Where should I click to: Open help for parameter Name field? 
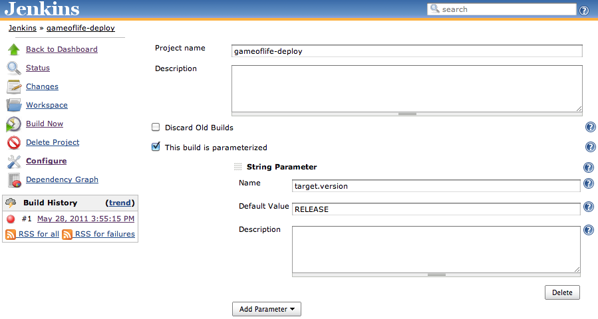point(589,183)
